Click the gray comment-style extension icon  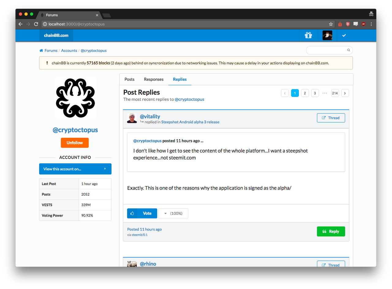click(356, 24)
